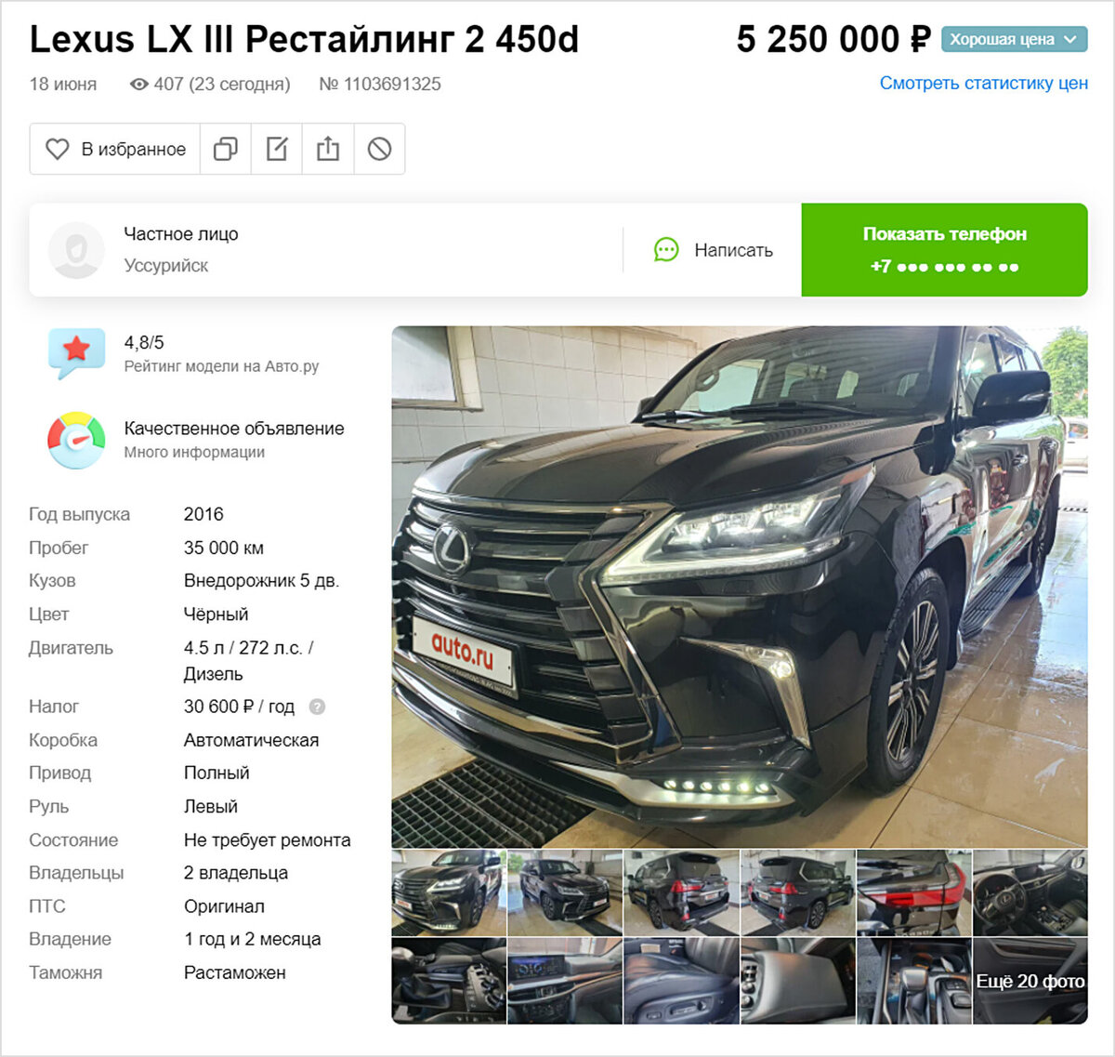Select first thumbnail of car front view
This screenshot has height=1057, width=1115.
449,892
